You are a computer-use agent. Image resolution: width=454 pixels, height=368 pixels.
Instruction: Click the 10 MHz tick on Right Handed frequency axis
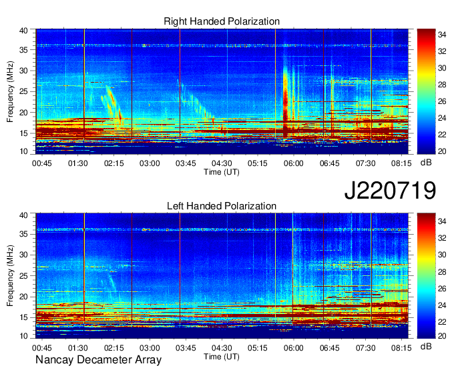(23, 151)
